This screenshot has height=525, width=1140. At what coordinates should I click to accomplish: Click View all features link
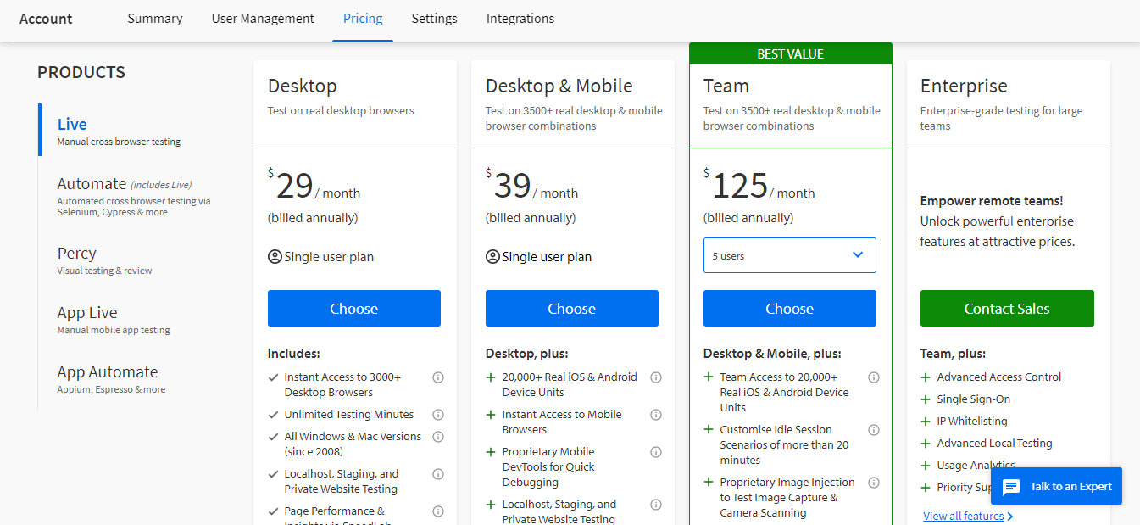(964, 517)
